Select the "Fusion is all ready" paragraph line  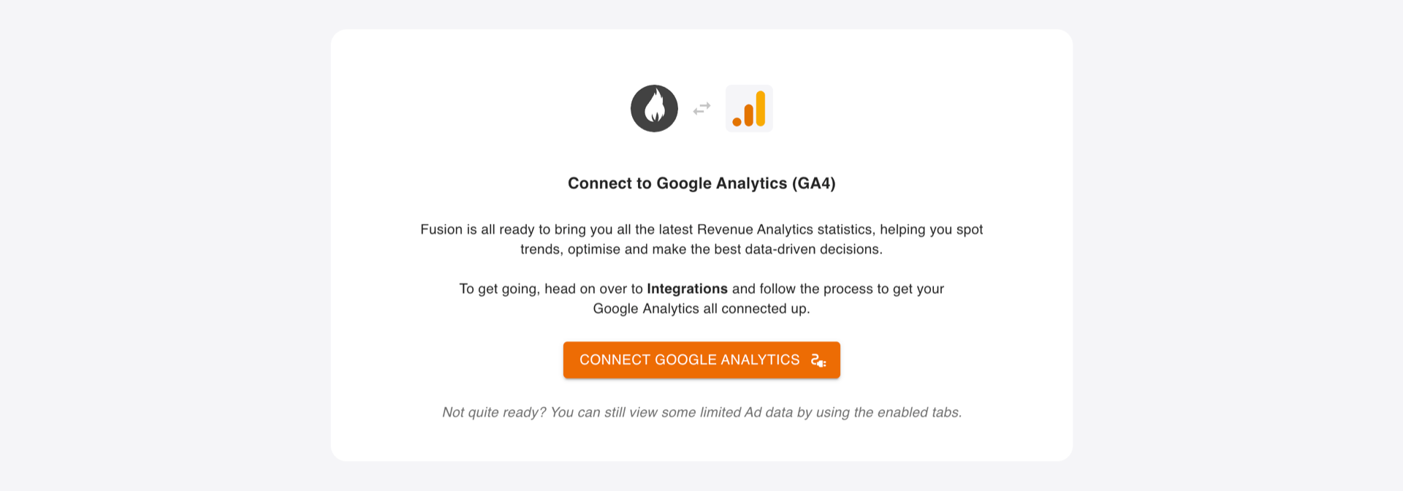click(701, 229)
